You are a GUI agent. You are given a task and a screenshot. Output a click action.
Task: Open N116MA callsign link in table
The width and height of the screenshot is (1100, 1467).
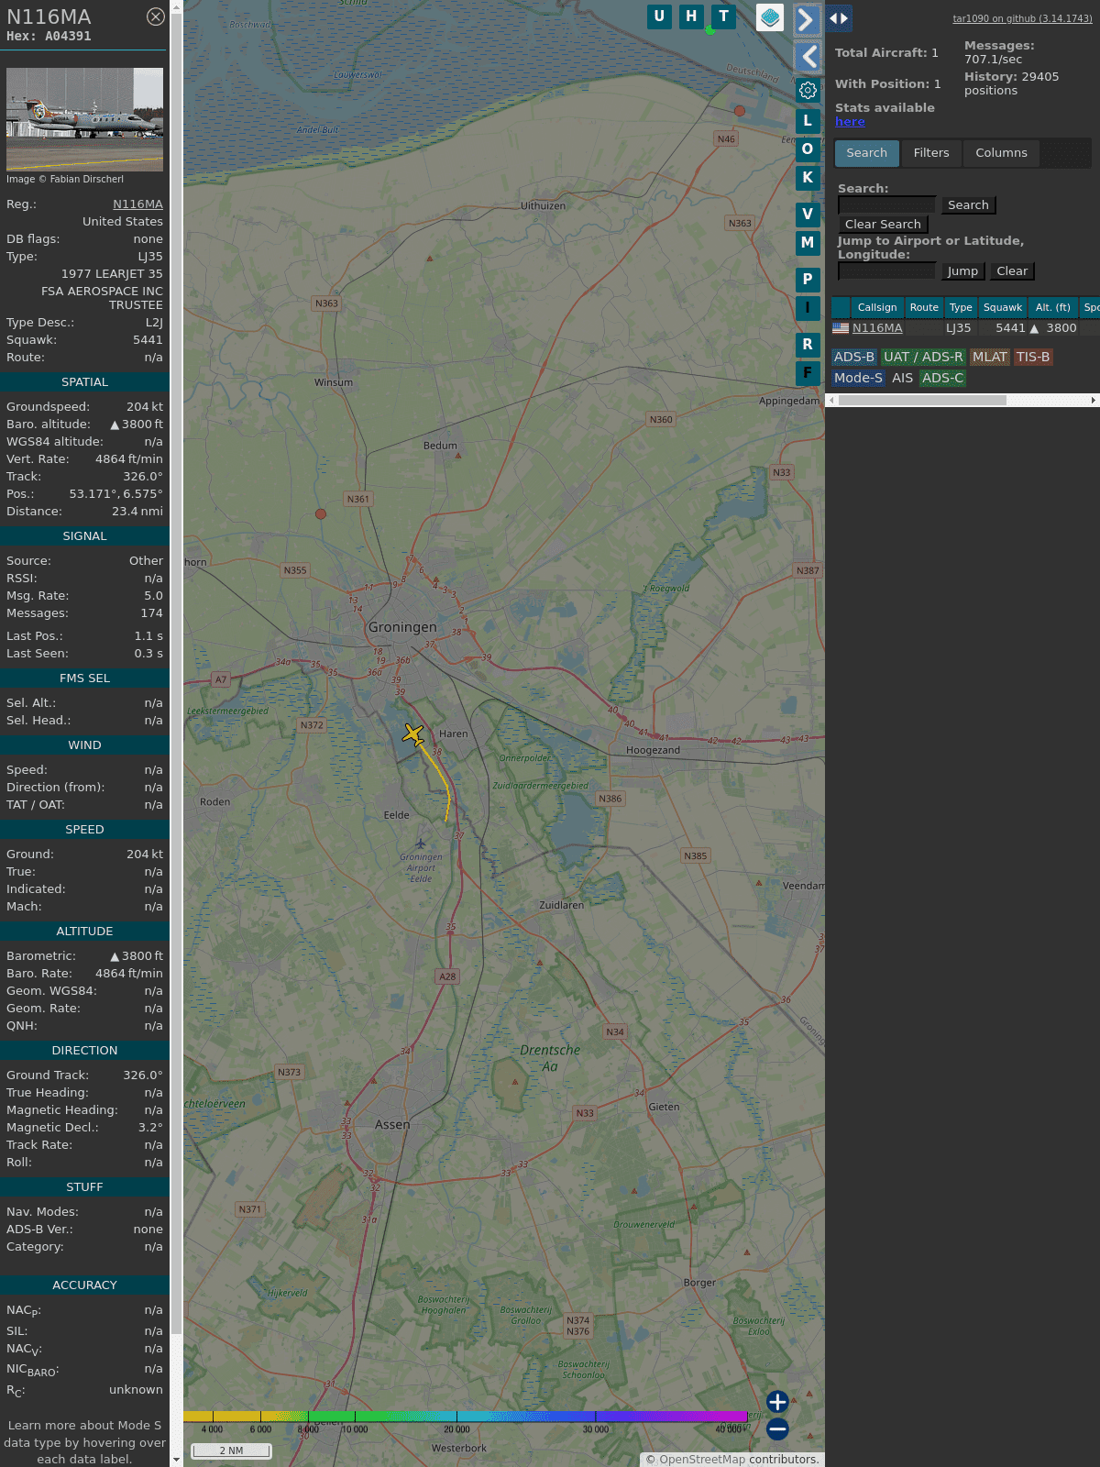pos(877,328)
